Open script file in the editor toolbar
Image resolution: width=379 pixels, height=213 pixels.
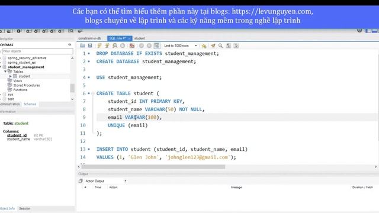point(82,46)
